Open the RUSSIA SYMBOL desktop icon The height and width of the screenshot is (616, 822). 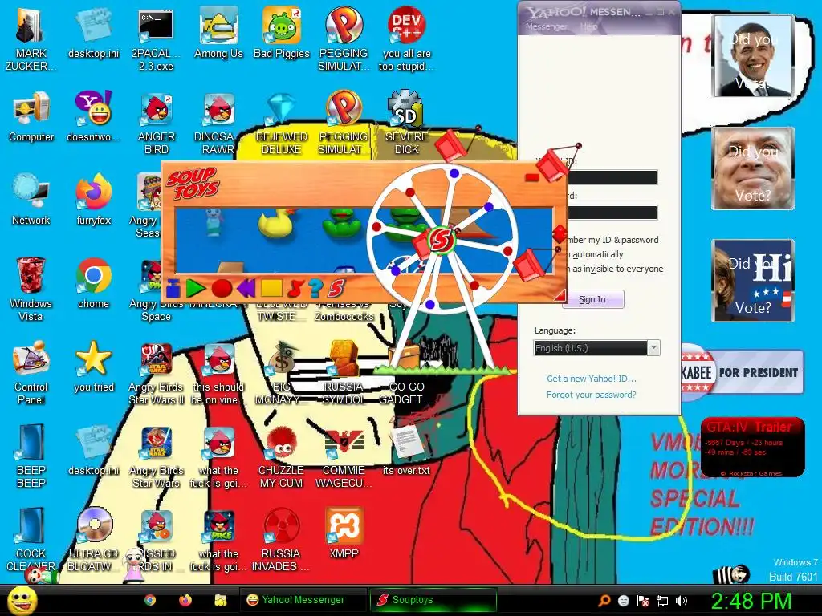344,373
